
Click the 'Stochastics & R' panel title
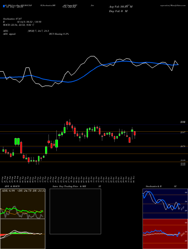153,186
